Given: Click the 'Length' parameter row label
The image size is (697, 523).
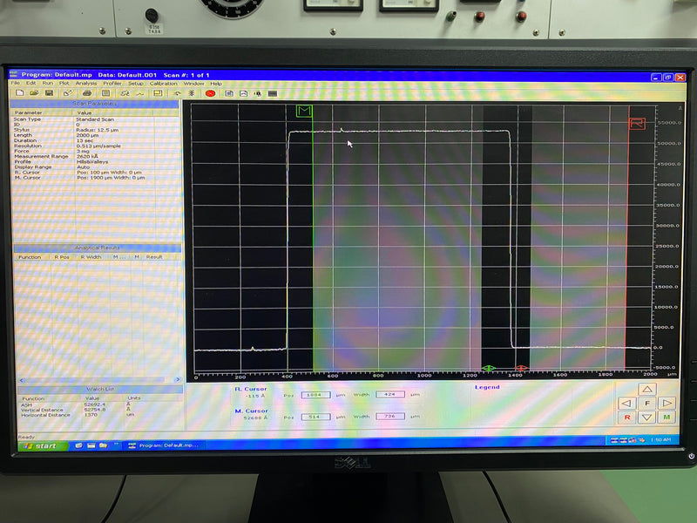Looking at the screenshot, I should coord(23,135).
